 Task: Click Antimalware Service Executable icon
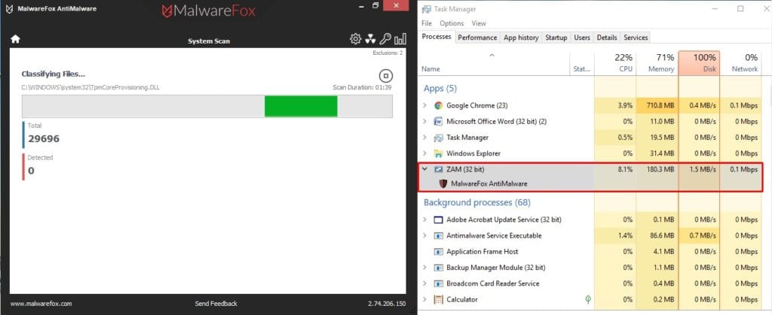point(439,235)
